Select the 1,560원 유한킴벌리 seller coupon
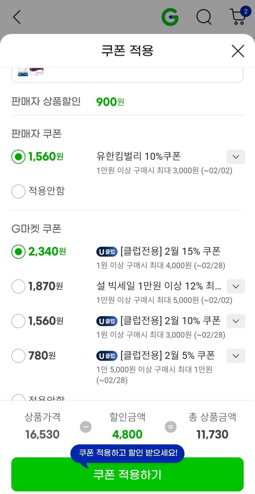 [x=18, y=157]
